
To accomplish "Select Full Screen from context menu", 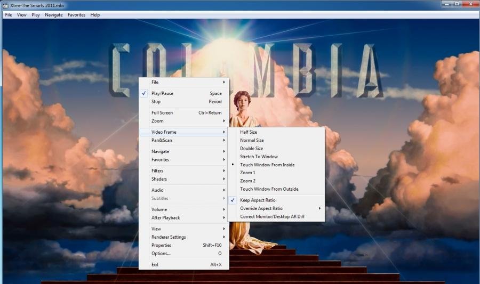I will tap(183, 112).
